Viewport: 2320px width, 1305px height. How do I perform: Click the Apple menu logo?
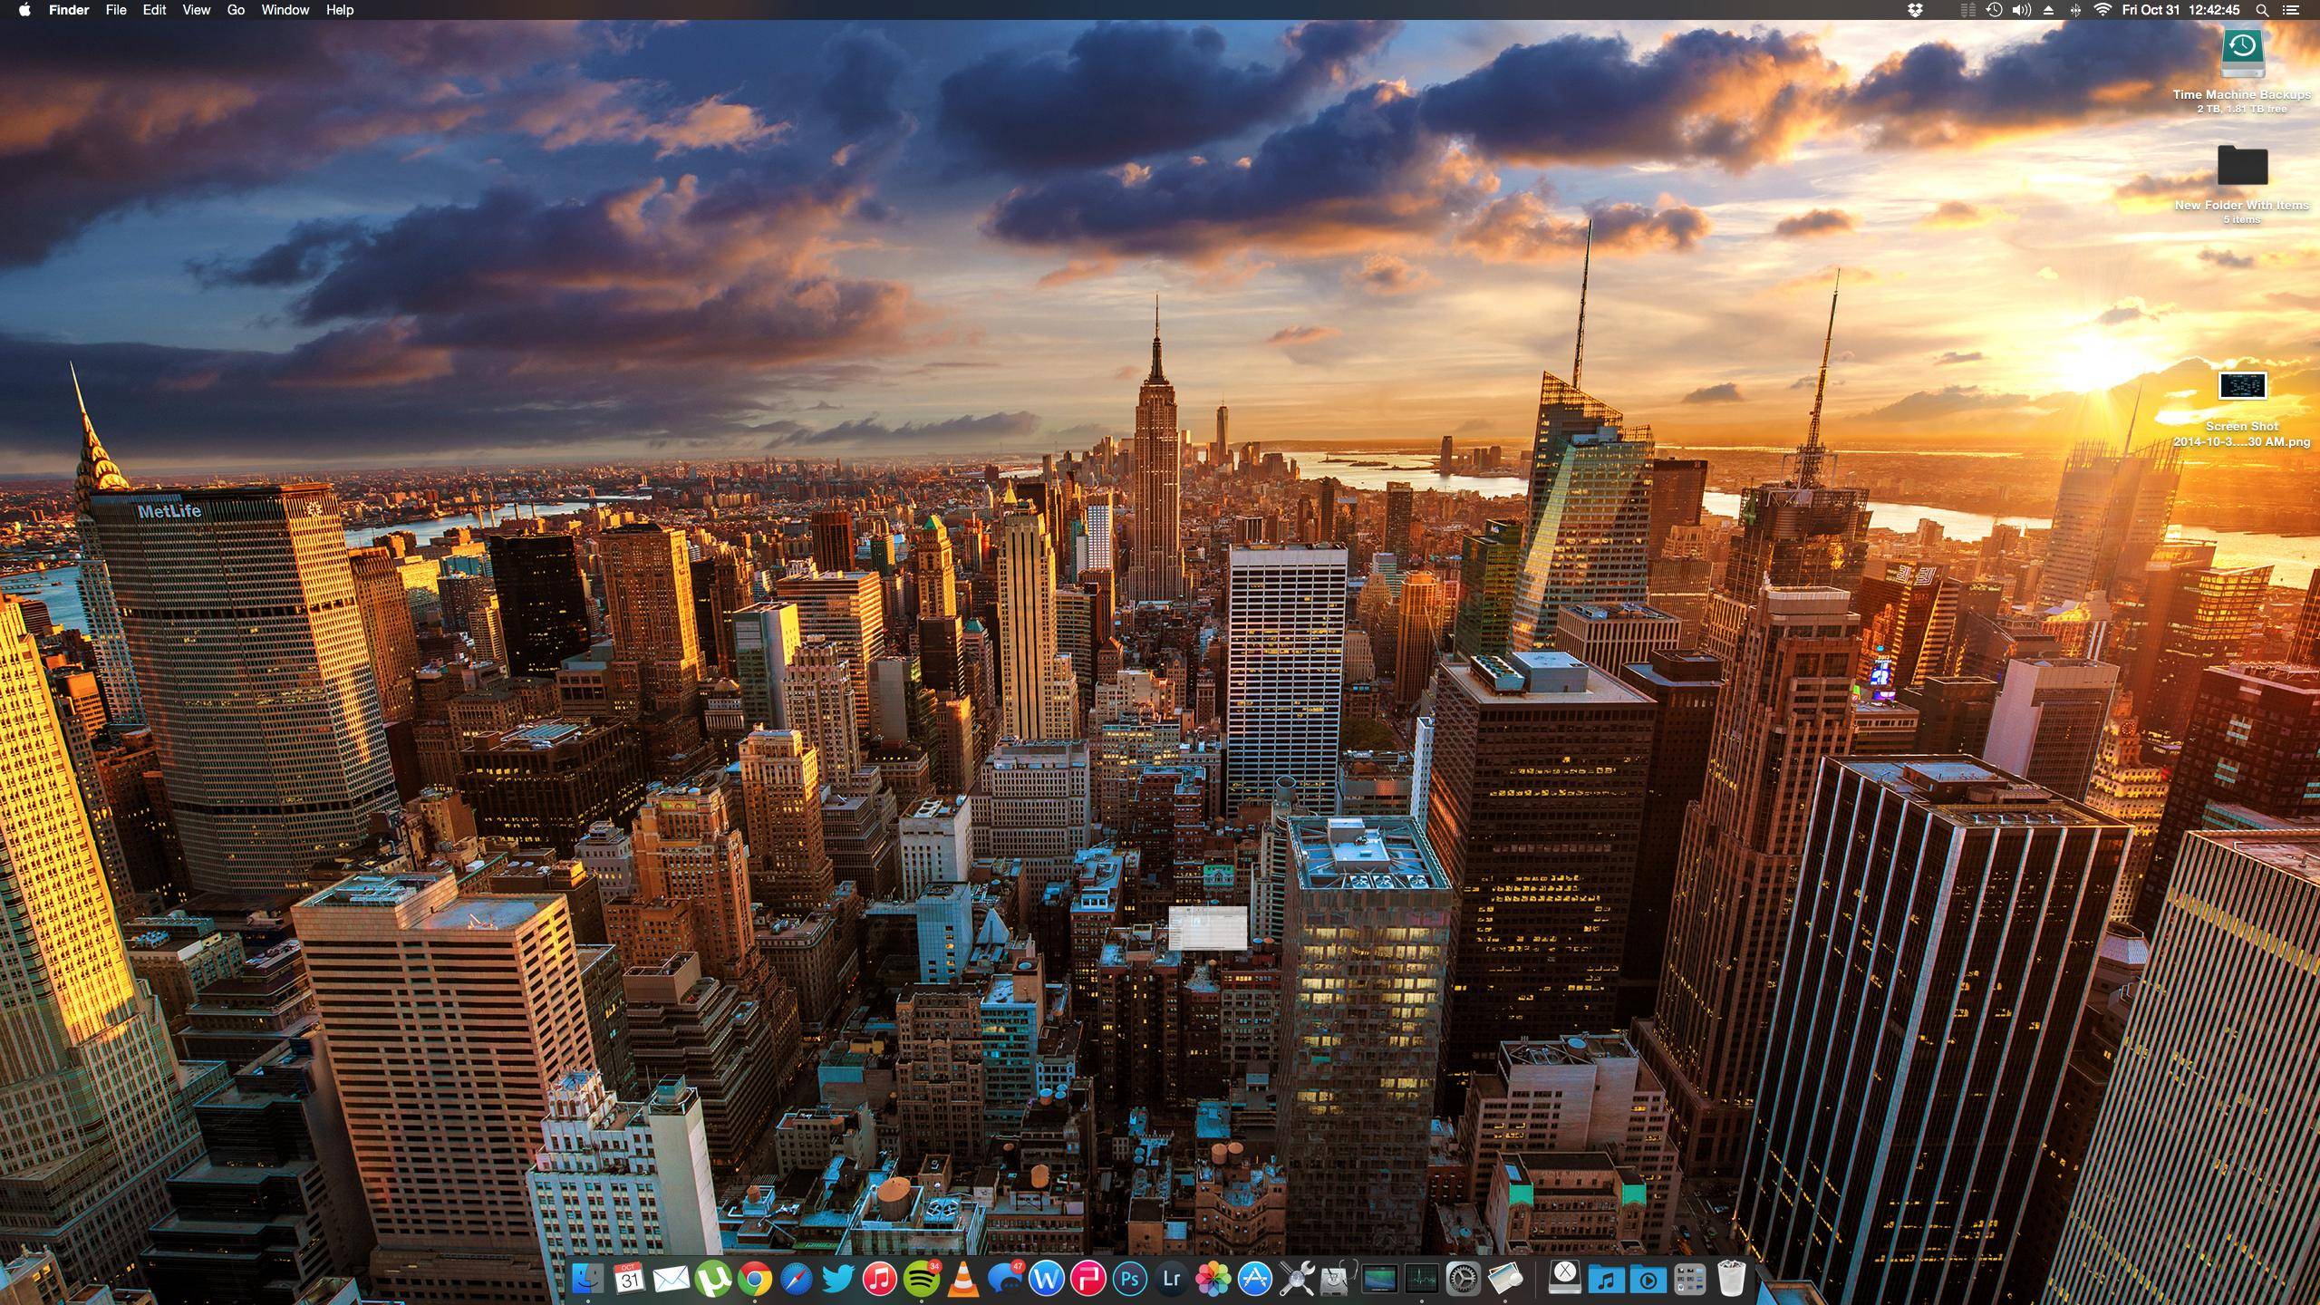24,10
